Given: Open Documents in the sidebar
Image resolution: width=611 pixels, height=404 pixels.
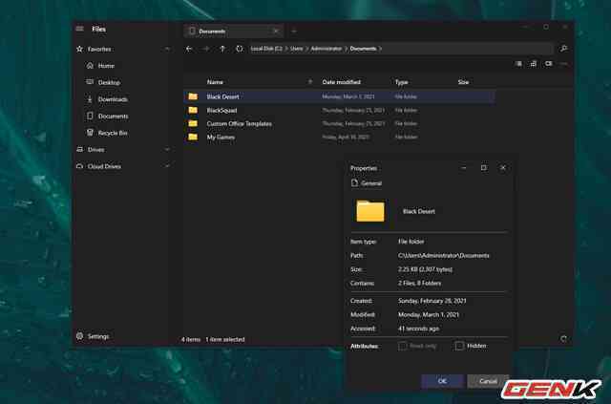Looking at the screenshot, I should tap(113, 116).
